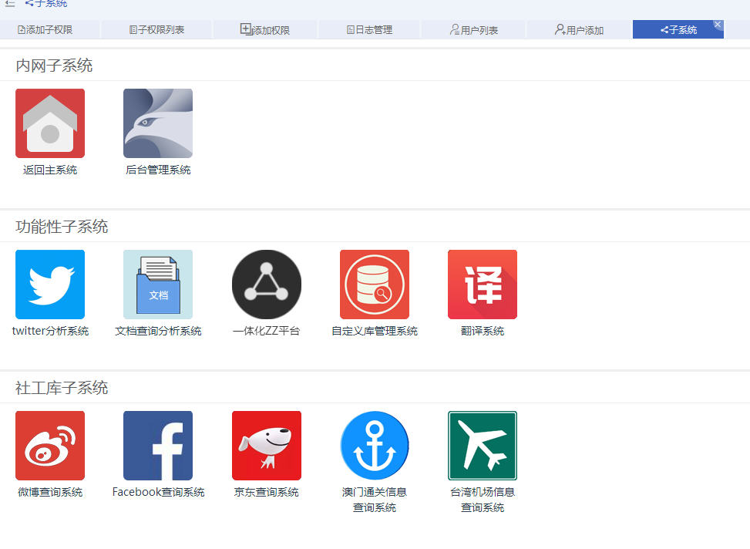Close the 子系统 tab with X
The height and width of the screenshot is (549, 750).
pos(718,24)
